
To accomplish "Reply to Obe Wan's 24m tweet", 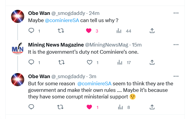I will [31, 31].
